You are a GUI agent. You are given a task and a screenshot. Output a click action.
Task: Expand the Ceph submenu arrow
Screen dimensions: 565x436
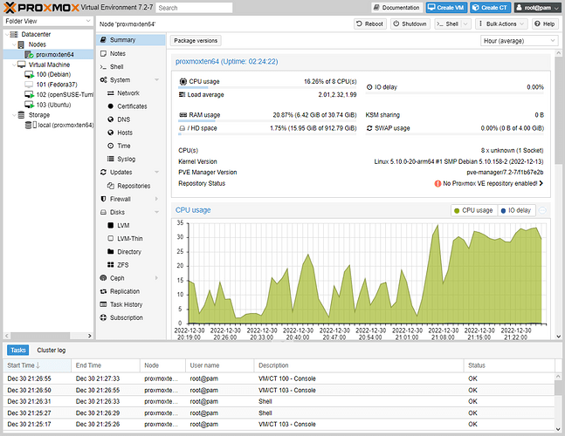(156, 277)
